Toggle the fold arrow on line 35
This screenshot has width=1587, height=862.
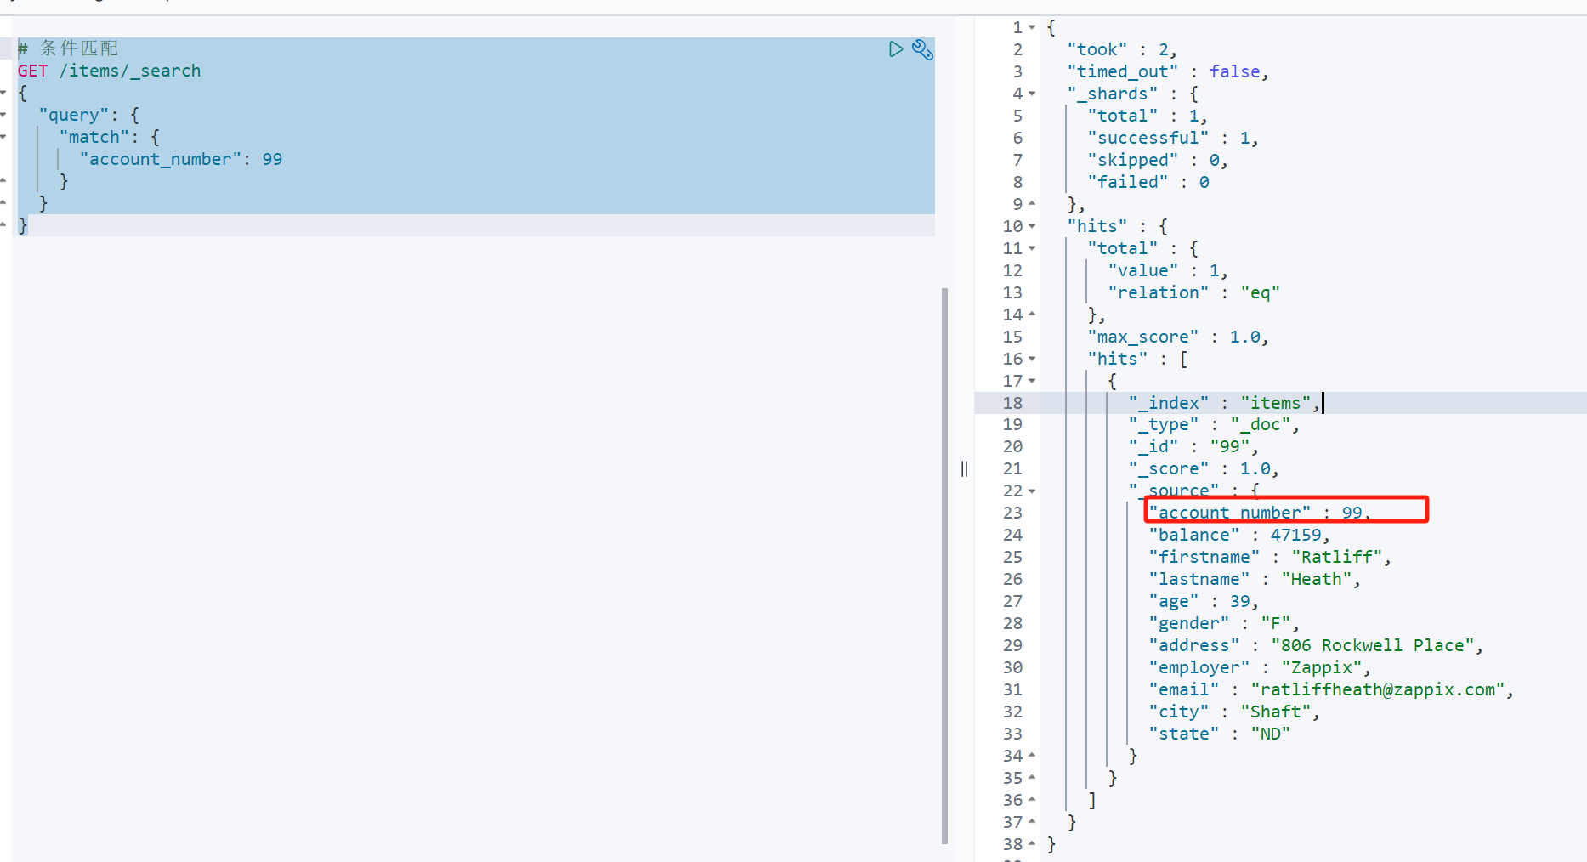click(x=1032, y=778)
